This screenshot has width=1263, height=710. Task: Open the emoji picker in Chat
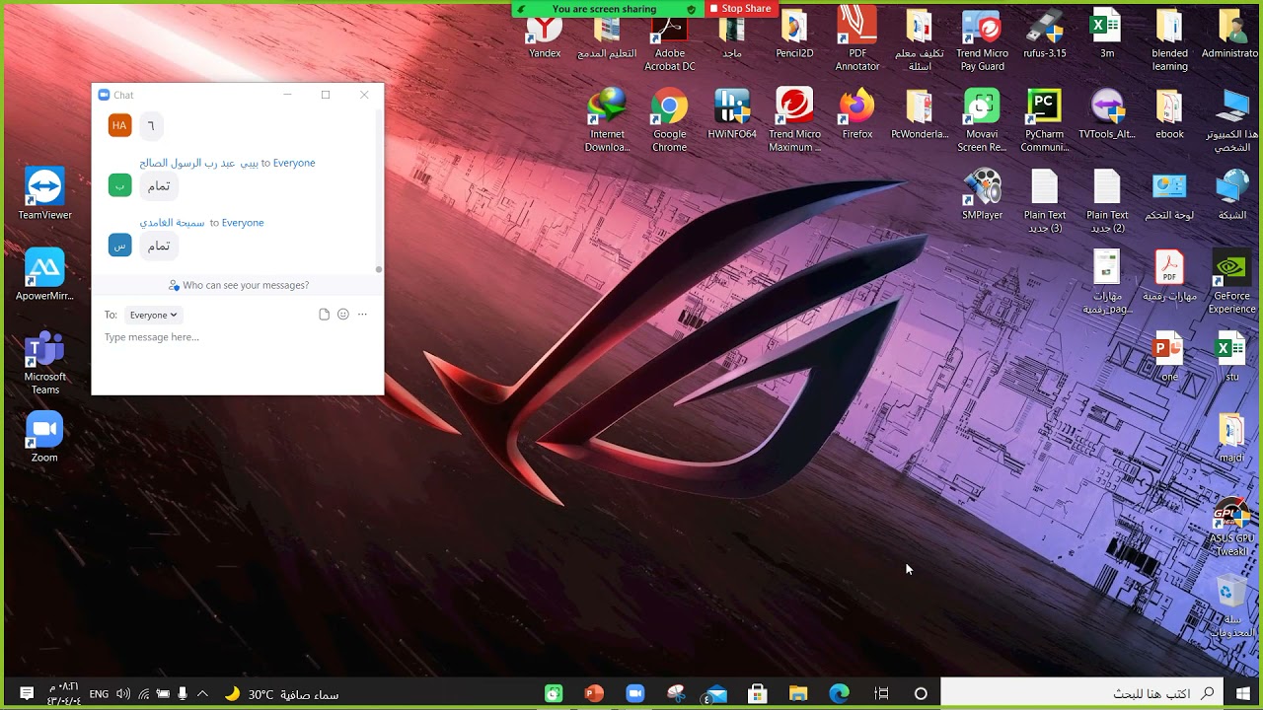(343, 315)
